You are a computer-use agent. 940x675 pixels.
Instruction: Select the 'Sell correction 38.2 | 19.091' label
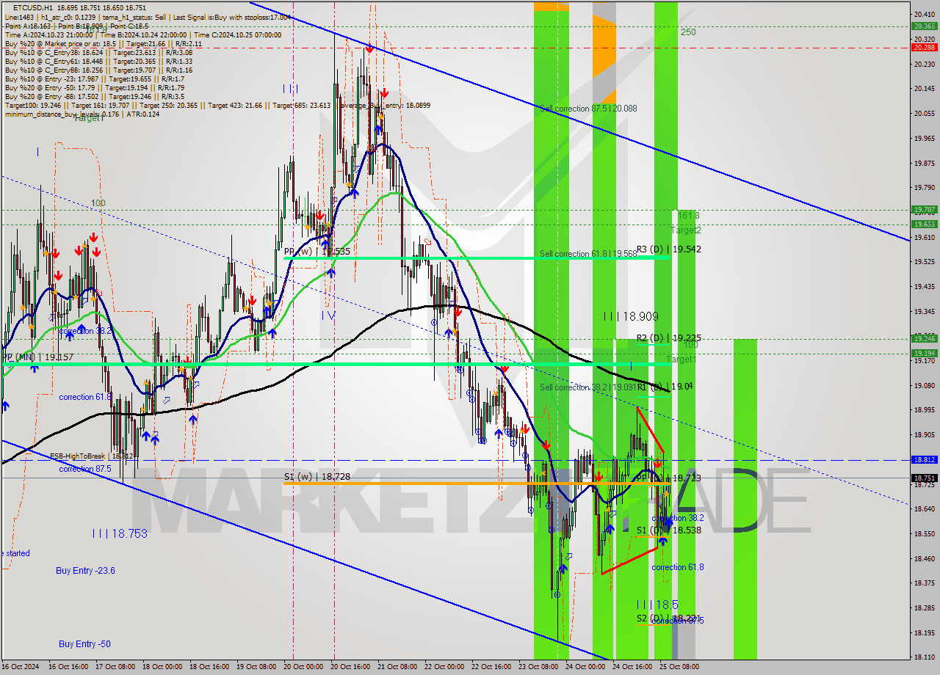588,387
